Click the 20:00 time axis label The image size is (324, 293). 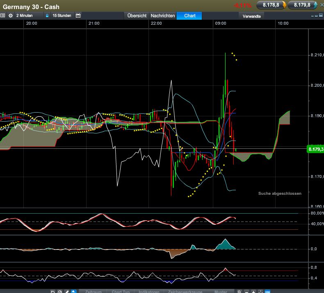click(x=32, y=23)
